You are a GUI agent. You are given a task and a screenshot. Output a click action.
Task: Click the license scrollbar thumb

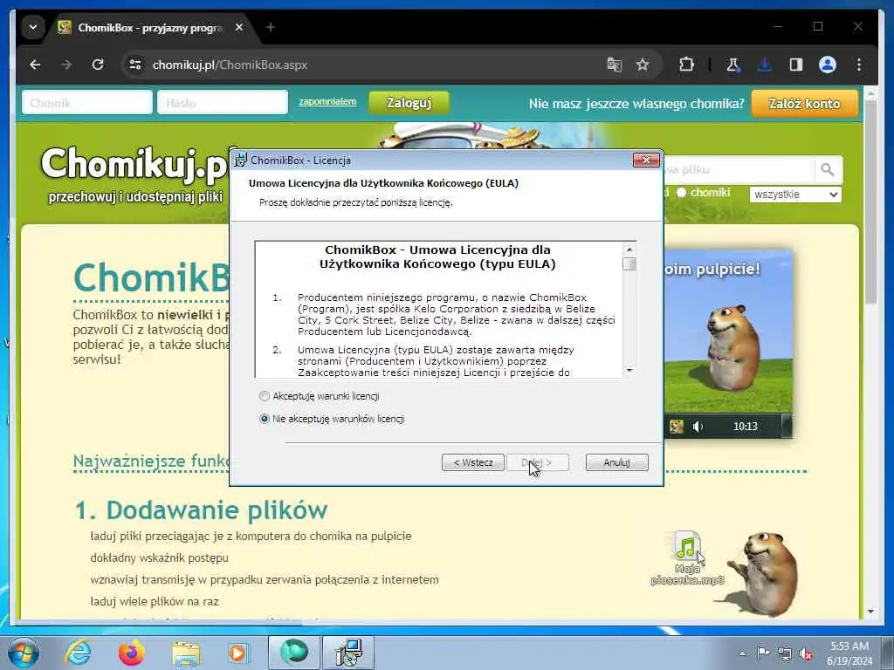click(x=629, y=263)
